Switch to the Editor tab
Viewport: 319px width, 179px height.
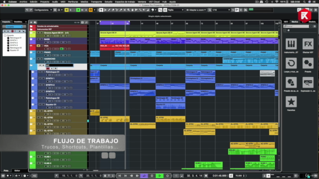[x=17, y=171]
